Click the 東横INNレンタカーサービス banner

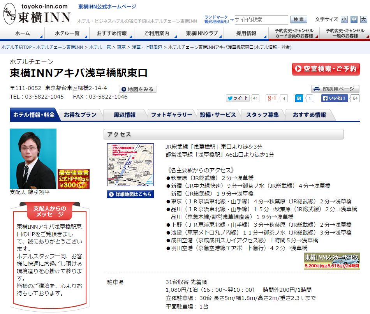[x=332, y=261]
